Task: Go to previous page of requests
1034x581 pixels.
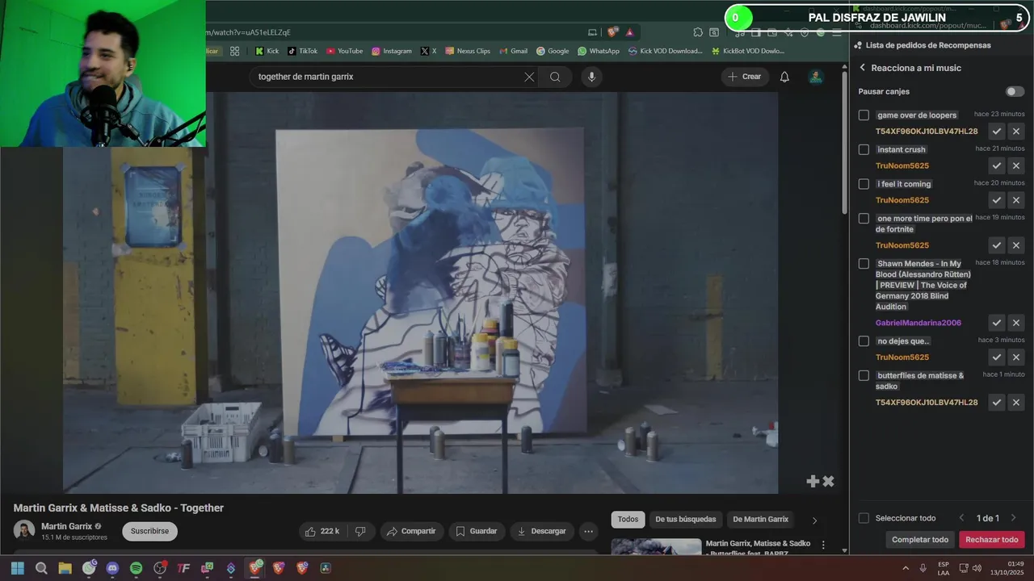Action: point(961,518)
